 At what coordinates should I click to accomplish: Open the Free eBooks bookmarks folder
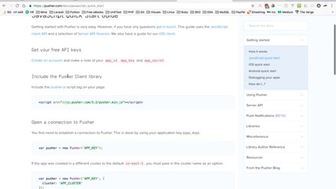92,12
